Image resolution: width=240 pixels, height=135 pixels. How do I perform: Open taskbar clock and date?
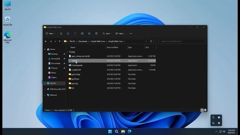pyautogui.click(x=231, y=132)
